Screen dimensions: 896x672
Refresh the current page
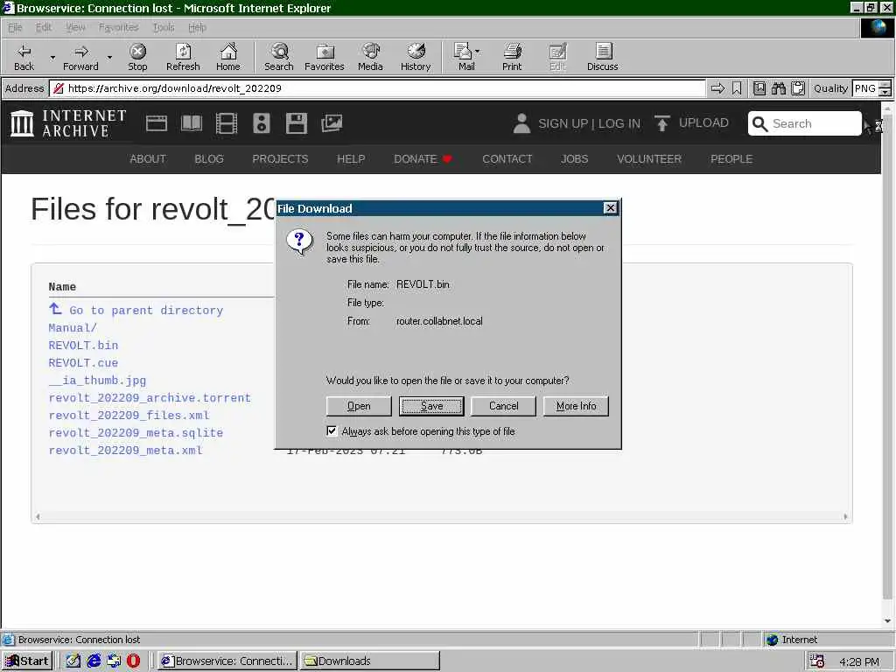click(x=183, y=57)
